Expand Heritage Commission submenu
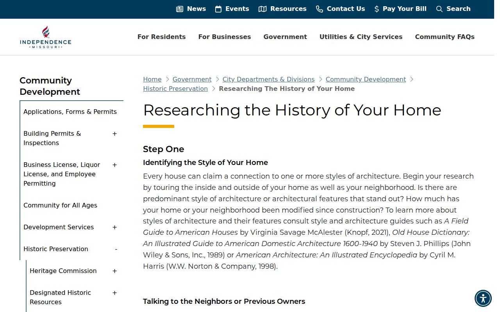Screen dimensions: 500x312 pos(114,271)
